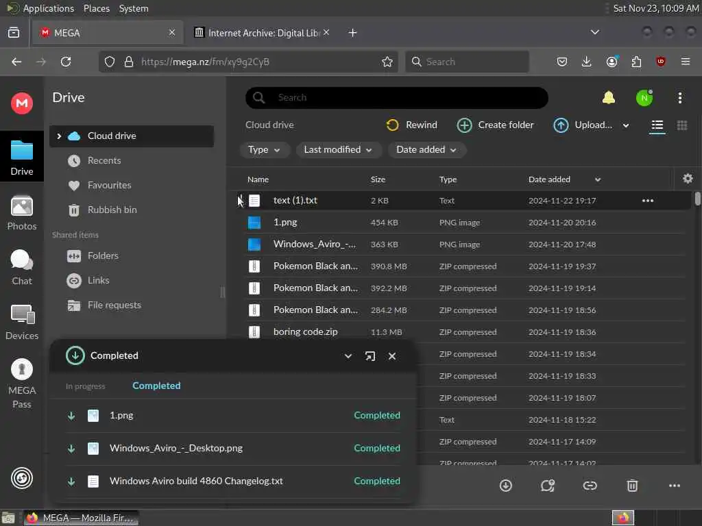Expand the Upload options arrow
Screen dimensions: 702x526
pos(626,126)
